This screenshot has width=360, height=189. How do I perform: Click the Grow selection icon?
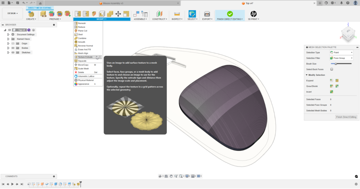[332, 86]
